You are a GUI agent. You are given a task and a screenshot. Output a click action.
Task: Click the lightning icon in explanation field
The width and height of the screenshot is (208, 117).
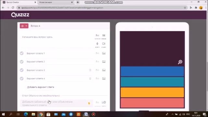pos(89,103)
